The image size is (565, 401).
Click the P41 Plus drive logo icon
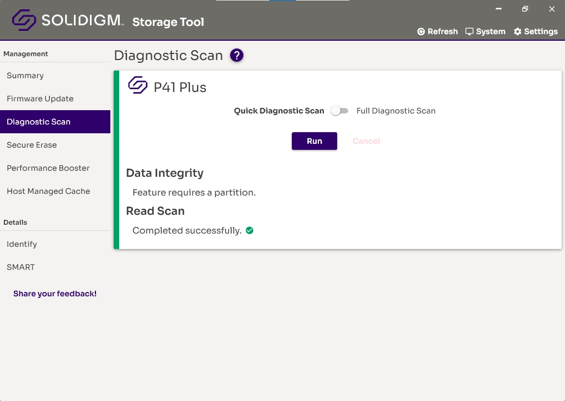[137, 85]
